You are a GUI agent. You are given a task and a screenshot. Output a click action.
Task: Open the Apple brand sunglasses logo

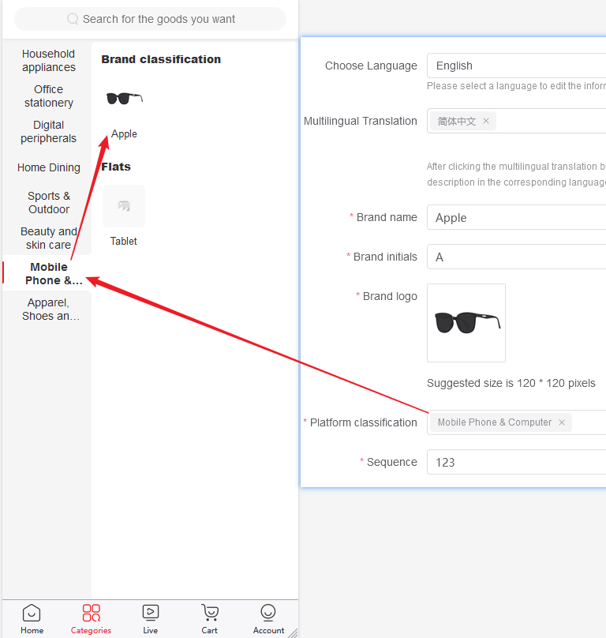click(125, 99)
